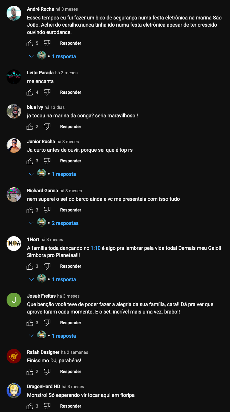Show the 1 reply under Josué Freitas's comment
Image resolution: width=230 pixels, height=412 pixels.
click(x=64, y=336)
